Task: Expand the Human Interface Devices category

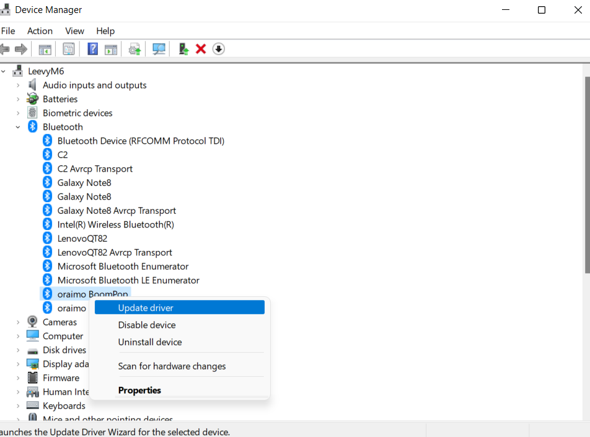Action: (18, 392)
